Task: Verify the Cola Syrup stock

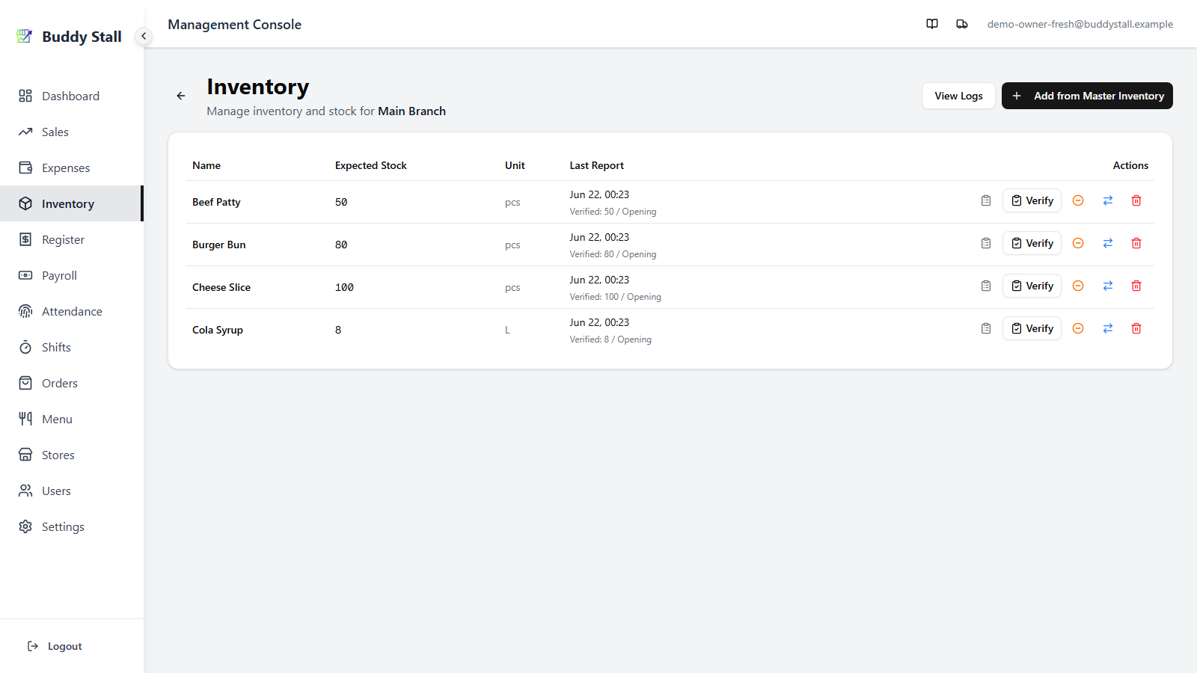Action: click(1032, 328)
